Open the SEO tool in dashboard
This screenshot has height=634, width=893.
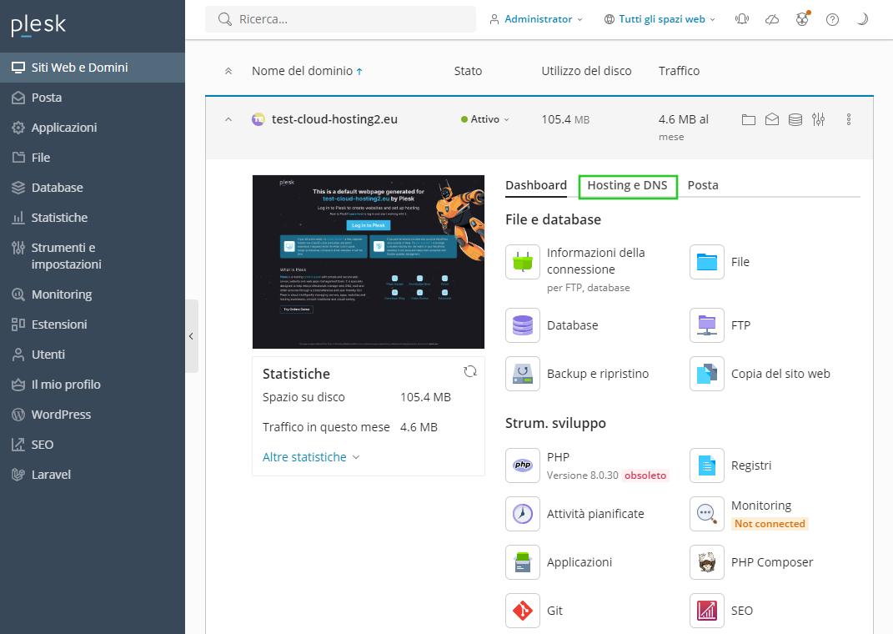(x=721, y=611)
